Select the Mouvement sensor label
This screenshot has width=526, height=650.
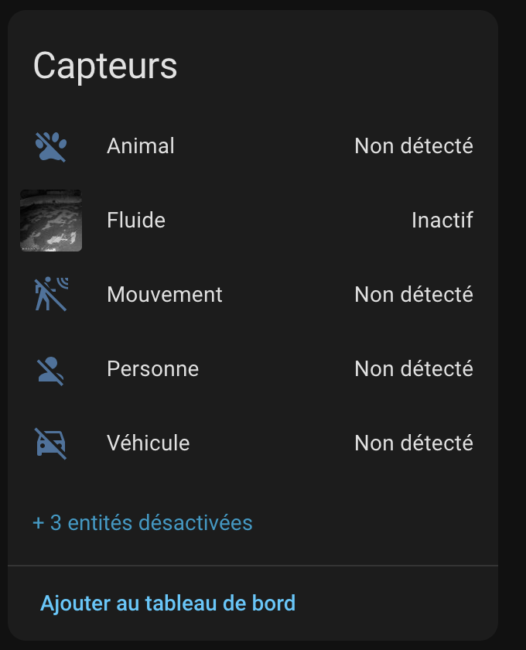[x=165, y=295]
